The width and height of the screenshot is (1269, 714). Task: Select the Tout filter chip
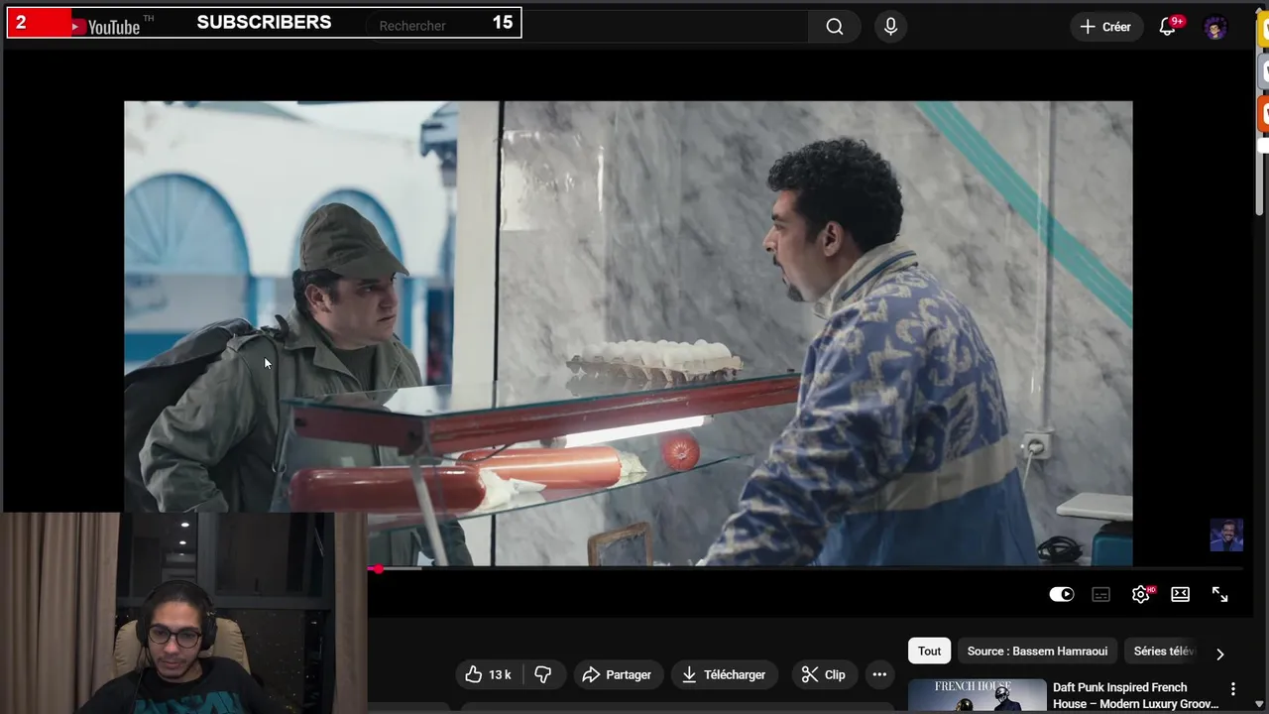coord(929,652)
